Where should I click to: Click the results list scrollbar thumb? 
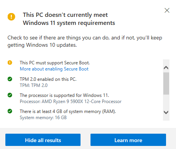click(x=166, y=84)
